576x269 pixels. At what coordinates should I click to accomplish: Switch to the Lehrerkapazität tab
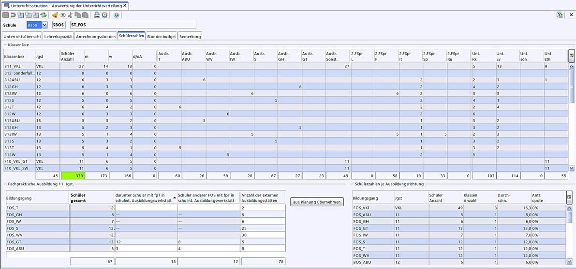(59, 36)
